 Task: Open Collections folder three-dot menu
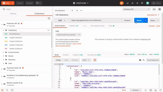(49, 30)
